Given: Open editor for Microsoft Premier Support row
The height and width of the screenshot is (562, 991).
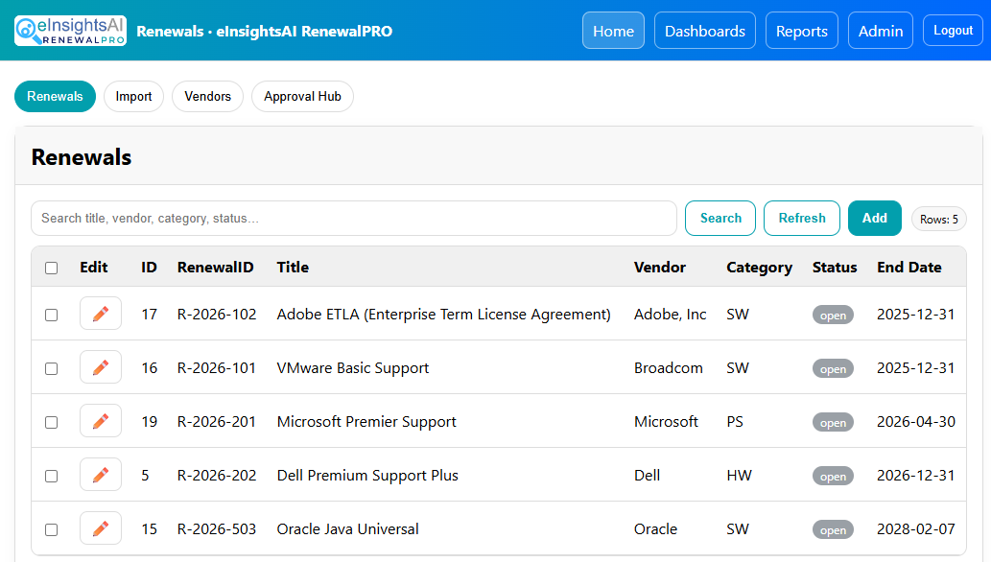Looking at the screenshot, I should pyautogui.click(x=101, y=421).
